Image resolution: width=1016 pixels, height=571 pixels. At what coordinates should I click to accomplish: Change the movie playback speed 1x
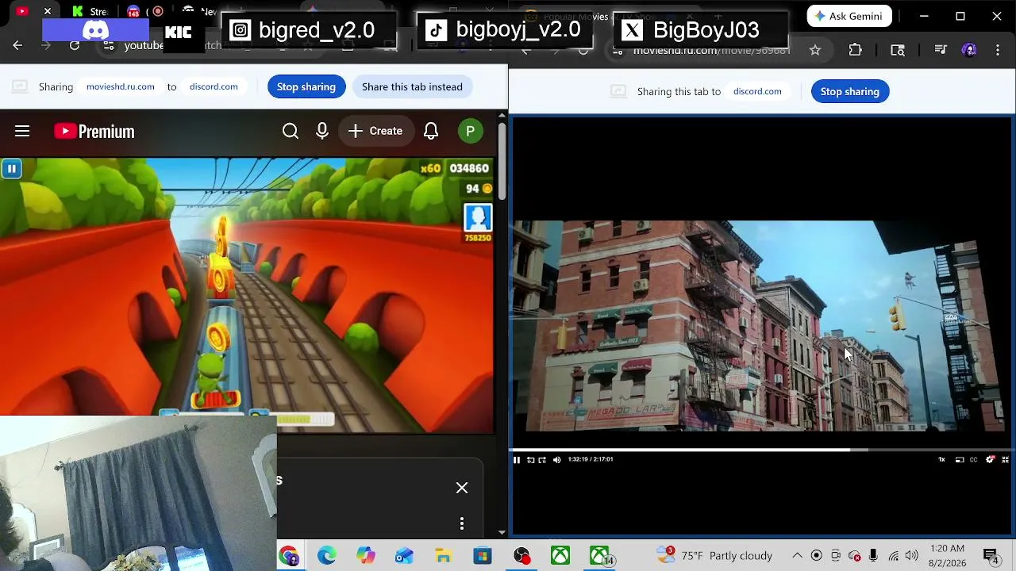point(942,460)
